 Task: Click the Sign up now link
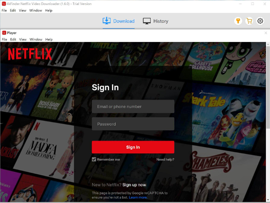click(x=135, y=185)
